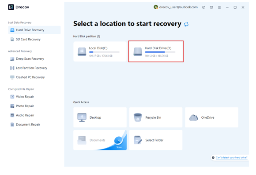
Task: Open Document Repair tool
Action: [x=34, y=124]
